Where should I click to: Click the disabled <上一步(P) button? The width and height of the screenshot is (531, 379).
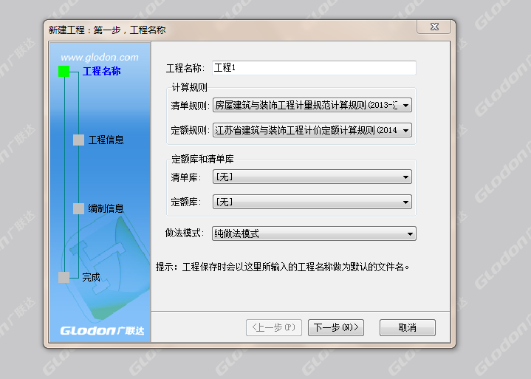pos(274,327)
